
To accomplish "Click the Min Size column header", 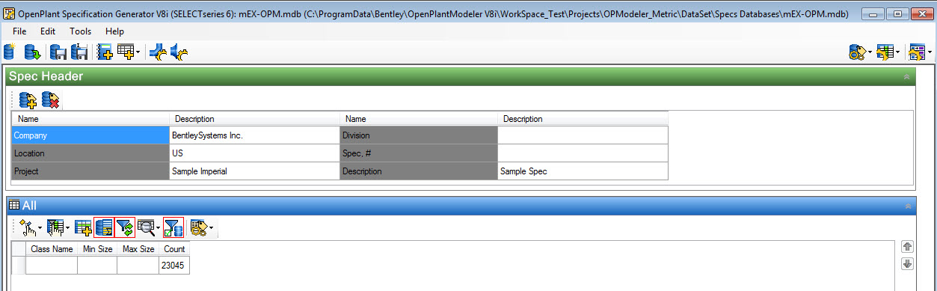I will coord(97,249).
